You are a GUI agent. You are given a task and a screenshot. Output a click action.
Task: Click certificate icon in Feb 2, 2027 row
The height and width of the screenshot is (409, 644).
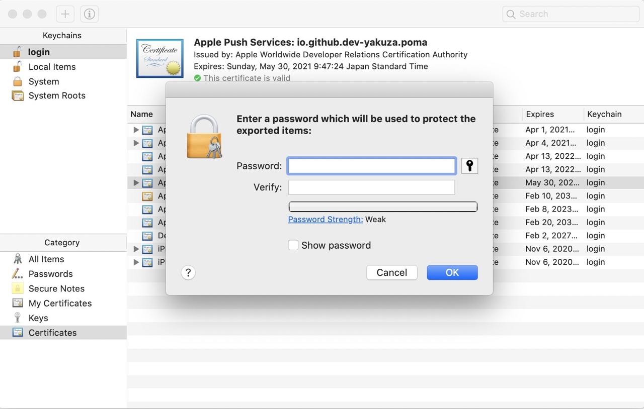(x=147, y=236)
